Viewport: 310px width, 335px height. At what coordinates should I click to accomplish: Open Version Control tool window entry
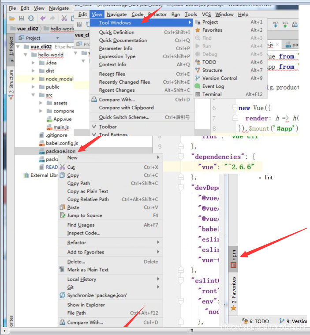click(230, 78)
